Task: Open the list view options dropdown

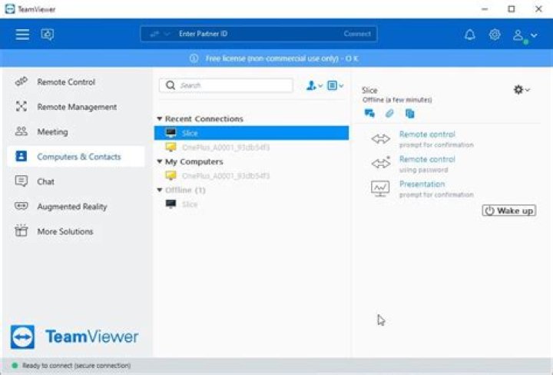Action: point(336,86)
